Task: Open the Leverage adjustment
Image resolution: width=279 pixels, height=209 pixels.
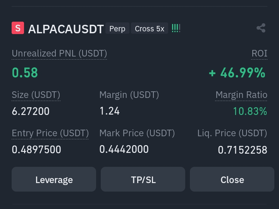Action: pyautogui.click(x=54, y=179)
